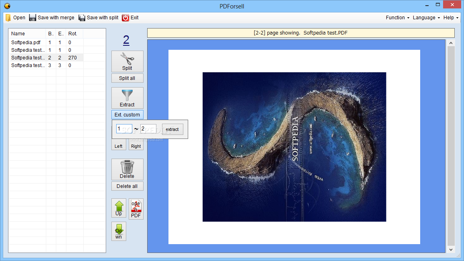Click the page preview image
The width and height of the screenshot is (464, 261).
(x=294, y=147)
